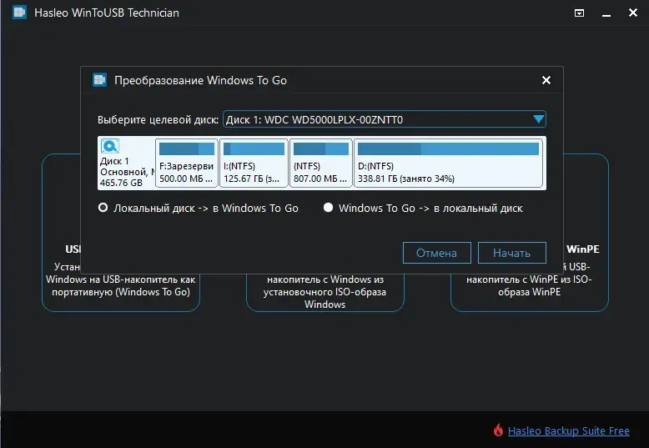This screenshot has height=448, width=649.
Task: Click the Диск 1: WDC WD5000LPLX combo box
Action: click(384, 119)
